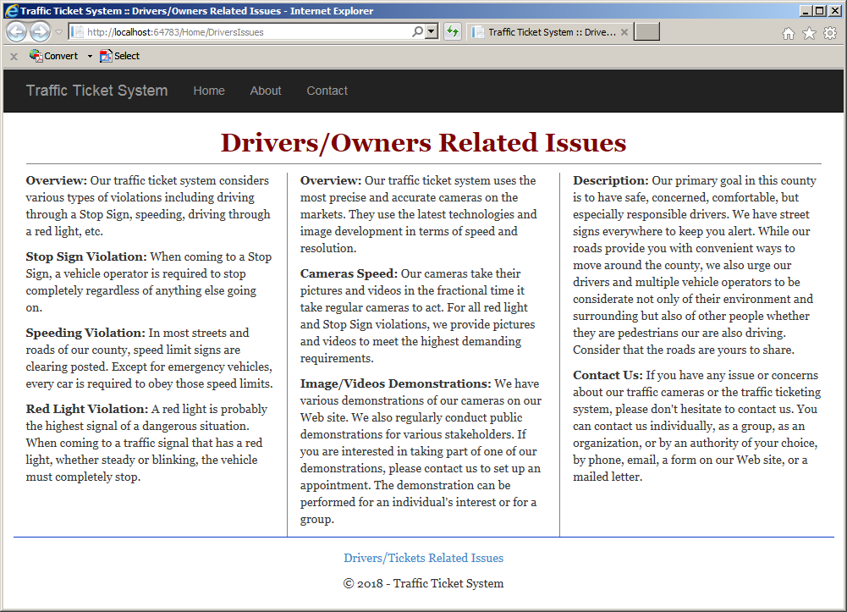Go to the About navigation menu item
Screen dimensions: 847x612
pyautogui.click(x=265, y=91)
